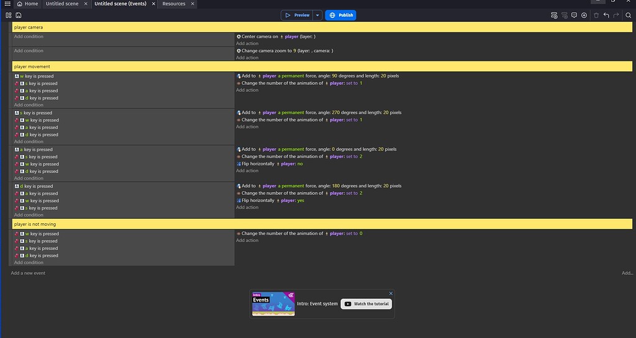
Task: Close the Untitled scene tab with its X
Action: pyautogui.click(x=86, y=4)
